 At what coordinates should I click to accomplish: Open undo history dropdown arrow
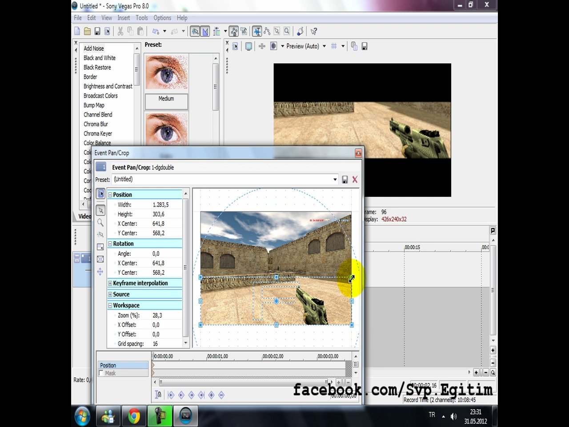tap(164, 31)
